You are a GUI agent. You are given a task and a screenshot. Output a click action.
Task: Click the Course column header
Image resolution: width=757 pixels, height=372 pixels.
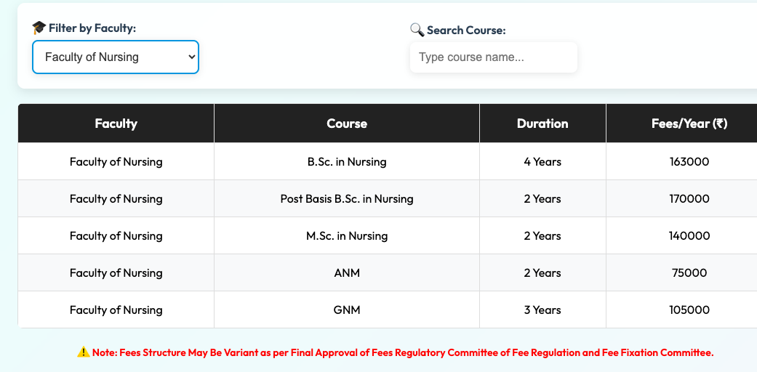coord(347,124)
